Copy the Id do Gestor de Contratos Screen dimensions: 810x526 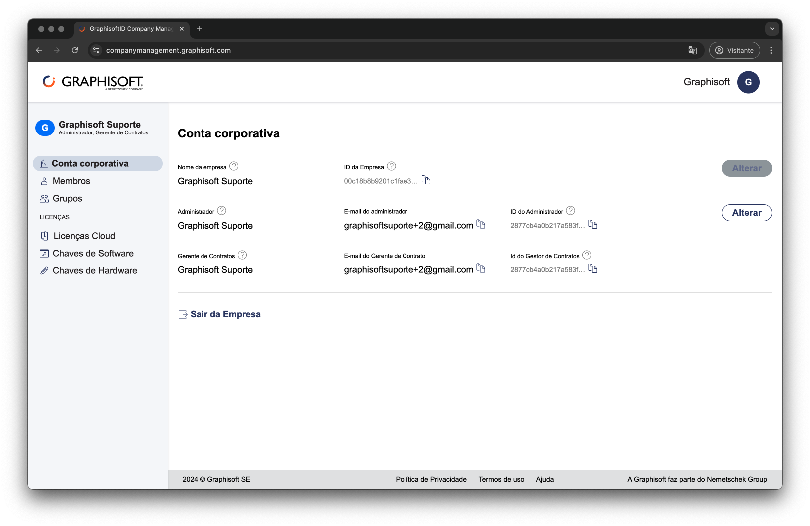pyautogui.click(x=593, y=268)
